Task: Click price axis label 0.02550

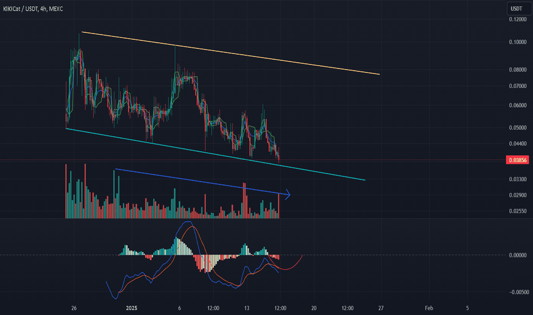Action: (x=518, y=211)
